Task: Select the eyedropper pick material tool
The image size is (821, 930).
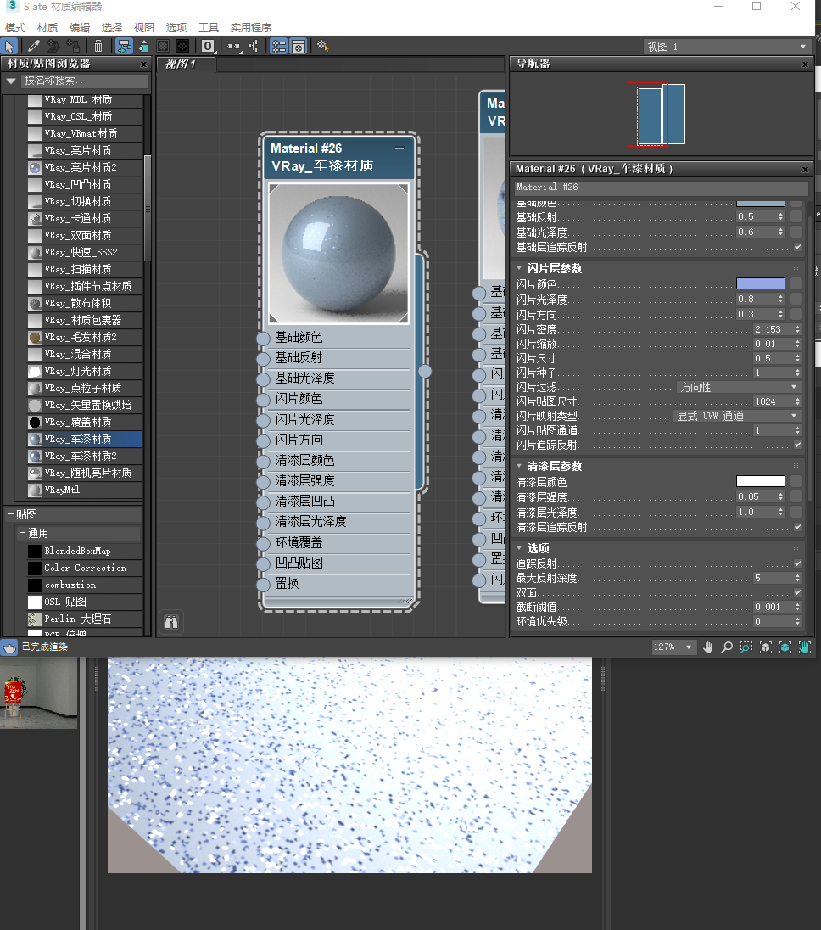Action: coord(34,46)
